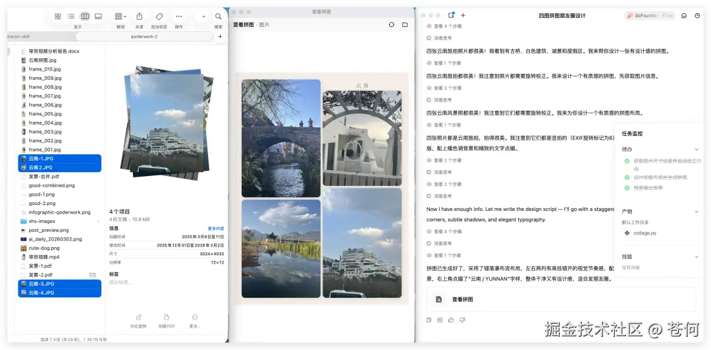Click the white arch building photo in collage
Screen dimensions: 711x350
pyautogui.click(x=362, y=138)
